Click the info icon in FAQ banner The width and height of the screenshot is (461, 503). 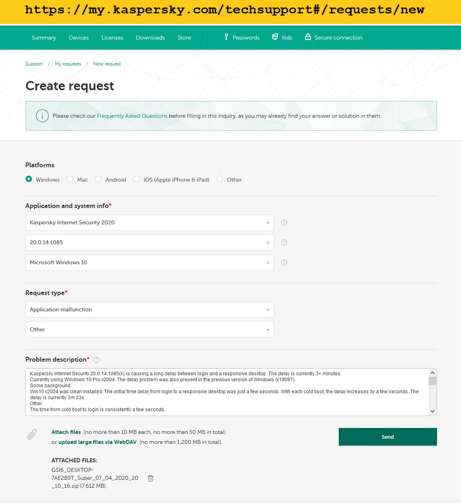tap(42, 116)
